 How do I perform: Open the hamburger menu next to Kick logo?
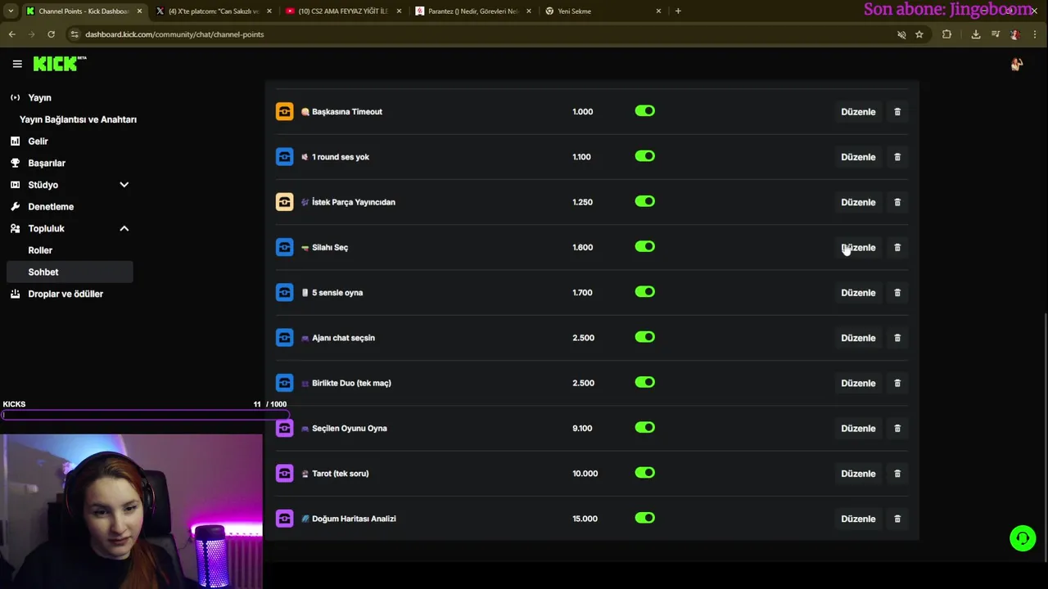(17, 64)
